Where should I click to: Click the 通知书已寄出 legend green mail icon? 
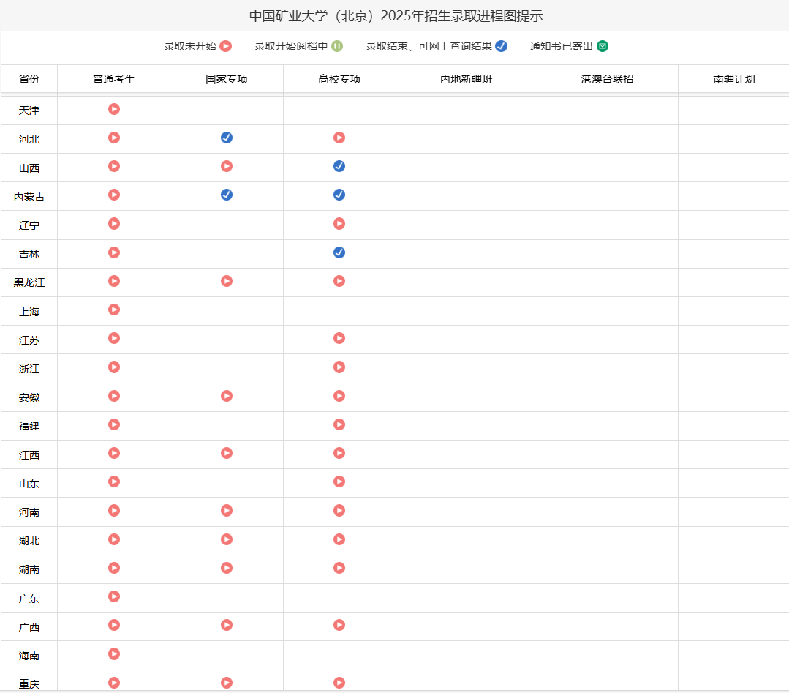(x=603, y=46)
